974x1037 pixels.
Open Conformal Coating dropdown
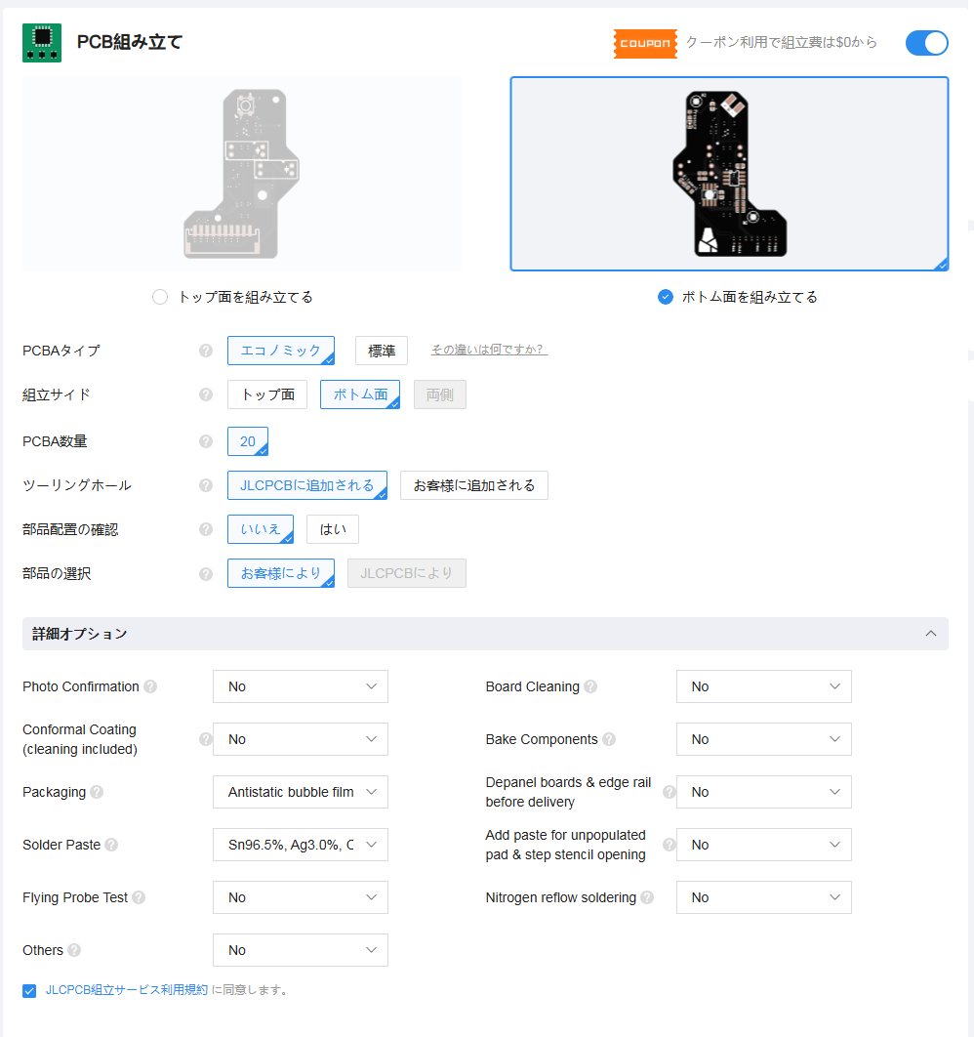[300, 739]
